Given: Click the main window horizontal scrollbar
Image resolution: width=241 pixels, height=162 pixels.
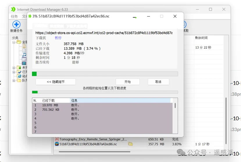Looking at the screenshot, I should pos(94,152).
